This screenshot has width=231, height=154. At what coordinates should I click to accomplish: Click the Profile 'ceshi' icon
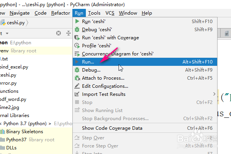point(77,46)
